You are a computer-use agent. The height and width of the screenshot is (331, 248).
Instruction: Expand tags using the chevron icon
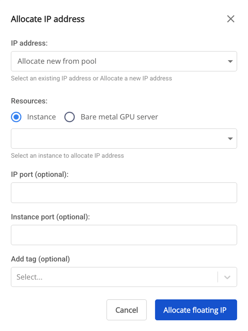point(227,277)
